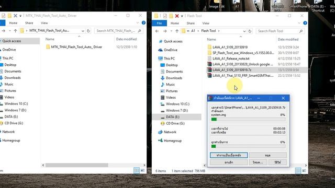
Task: Open address history dropdown in MTK_THAI window
Action: [x=83, y=31]
